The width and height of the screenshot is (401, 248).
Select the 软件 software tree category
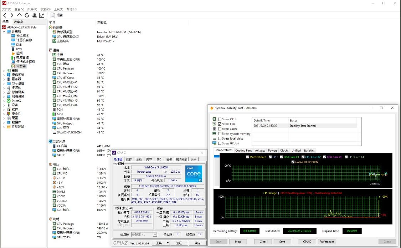[x=15, y=110]
